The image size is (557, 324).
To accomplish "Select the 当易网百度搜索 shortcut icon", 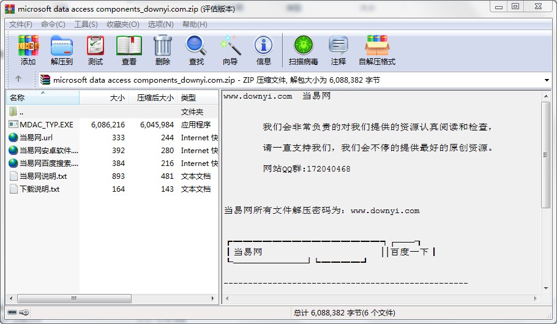I will (x=13, y=163).
